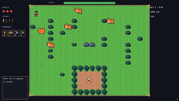The image size is (179, 101).
Task: Click the dark shrub left of the tree enclosure
Action: click(62, 75)
